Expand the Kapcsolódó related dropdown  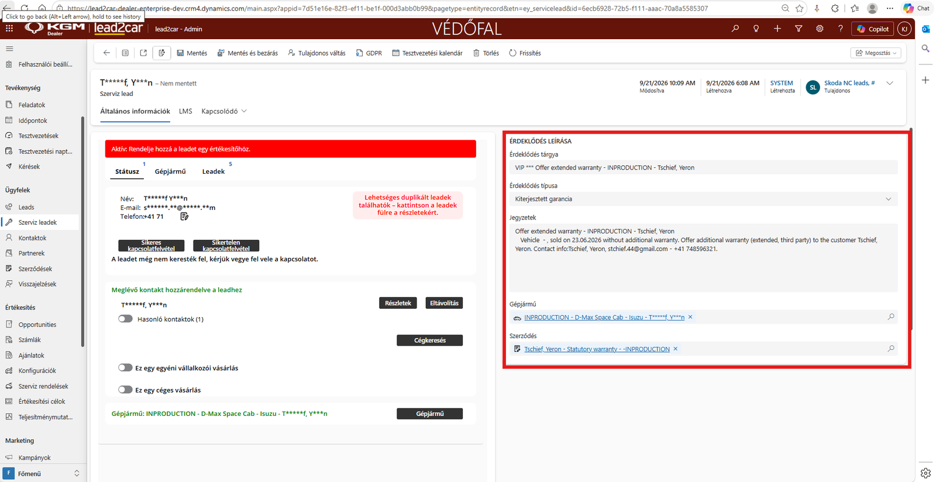click(x=224, y=111)
